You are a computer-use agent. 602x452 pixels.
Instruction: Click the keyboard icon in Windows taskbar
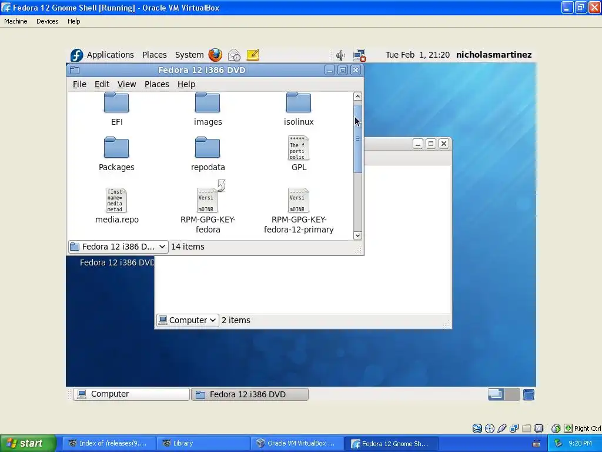click(536, 444)
